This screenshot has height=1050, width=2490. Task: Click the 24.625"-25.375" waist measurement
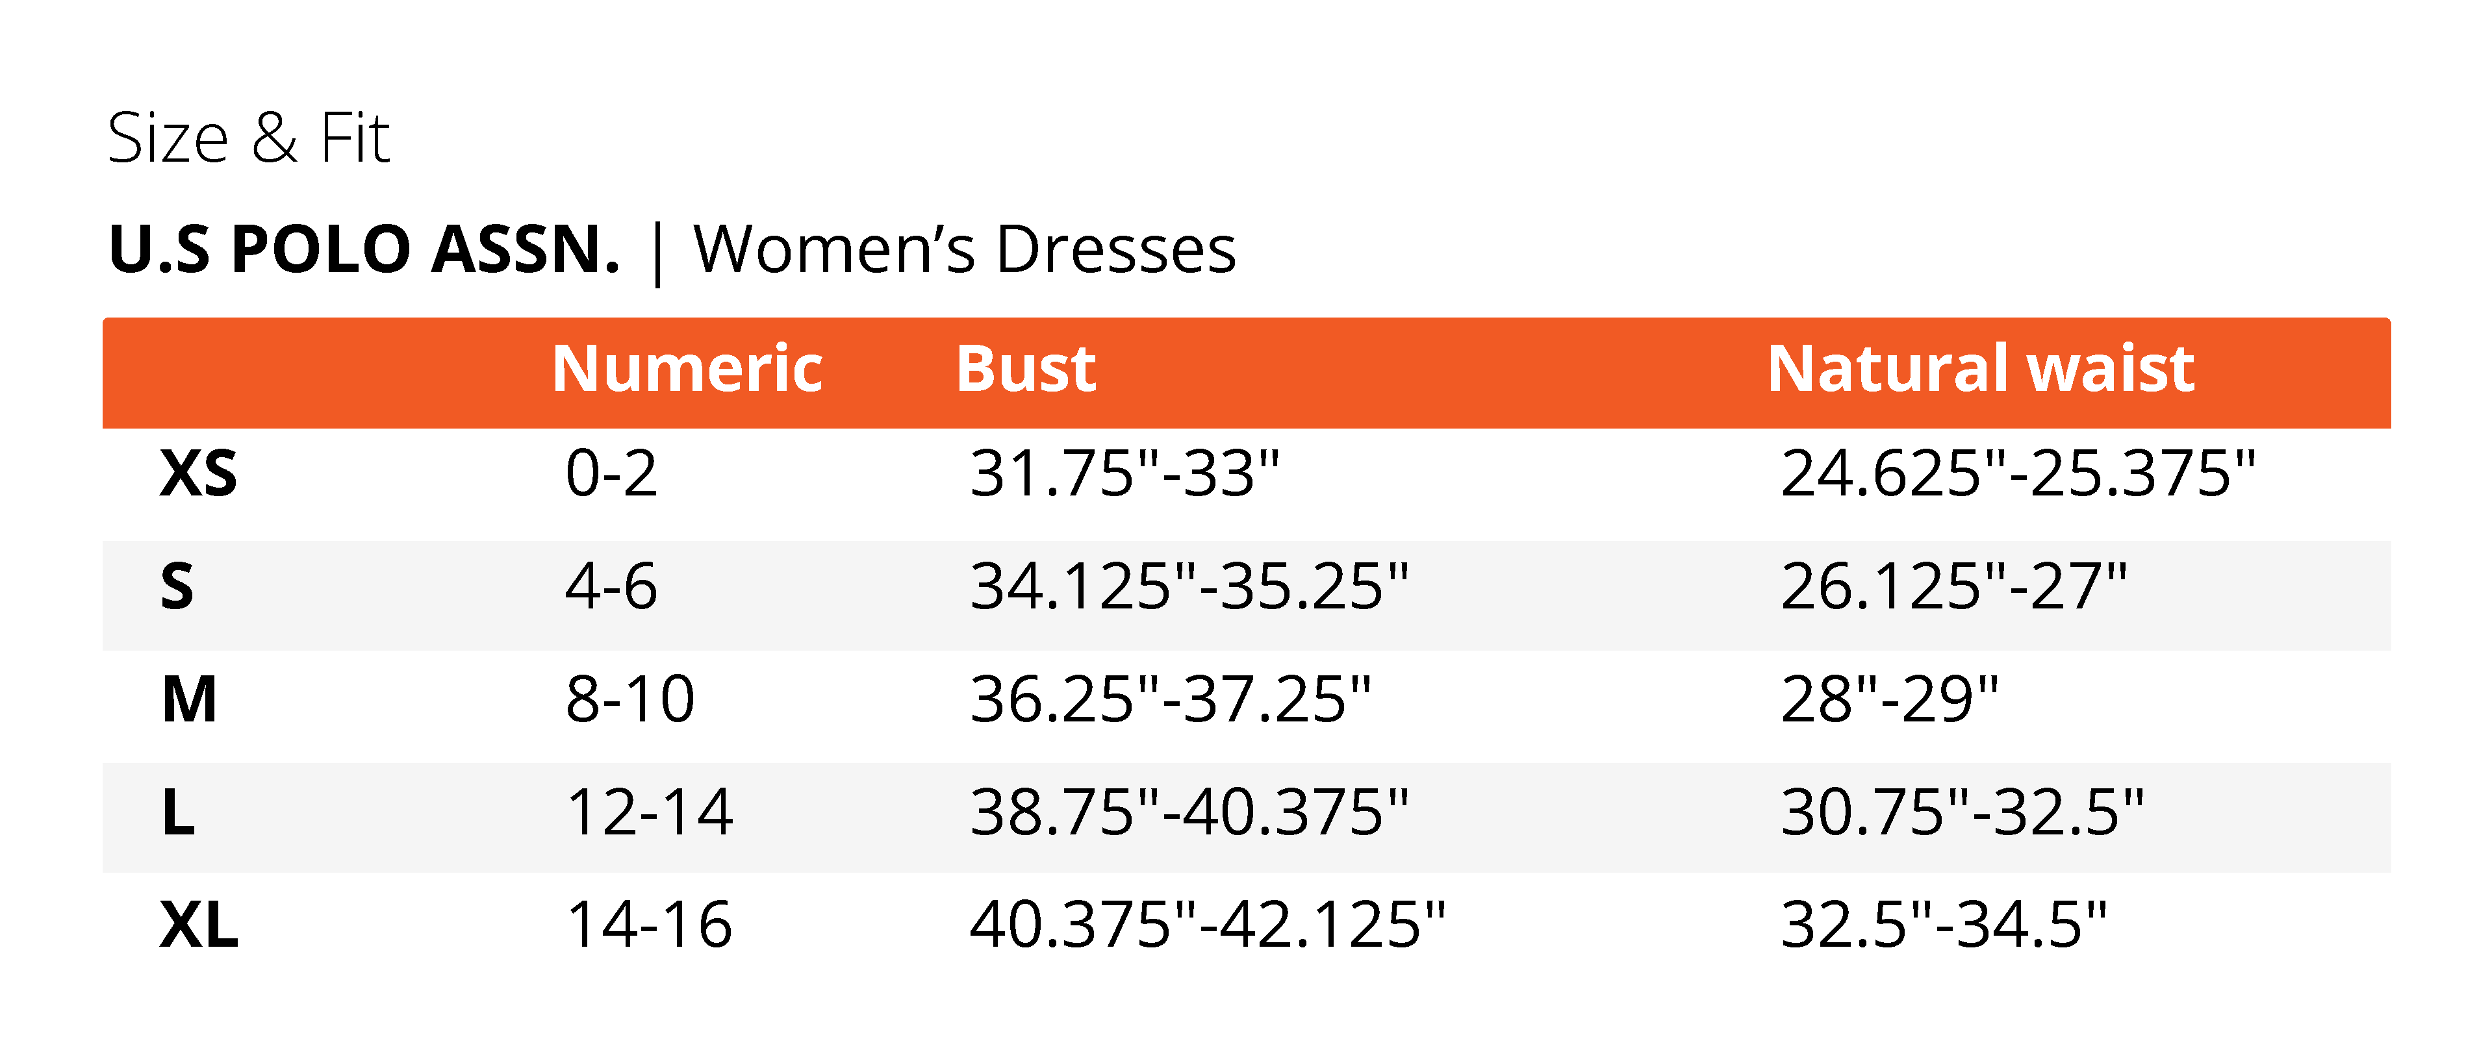click(x=2017, y=474)
